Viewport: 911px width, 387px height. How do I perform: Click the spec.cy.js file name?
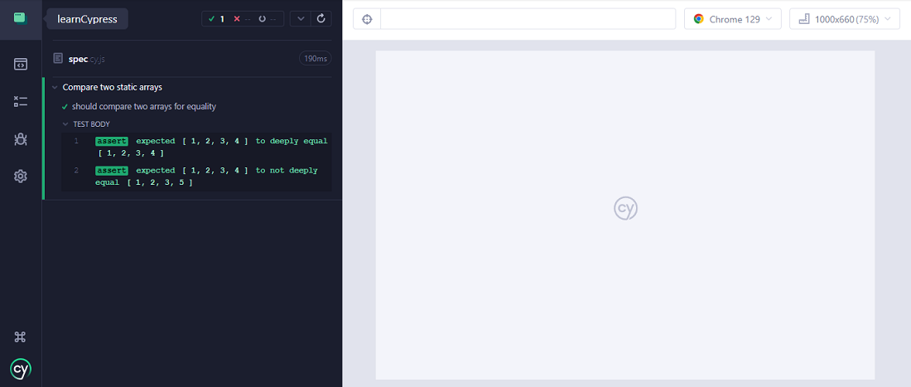(x=87, y=59)
